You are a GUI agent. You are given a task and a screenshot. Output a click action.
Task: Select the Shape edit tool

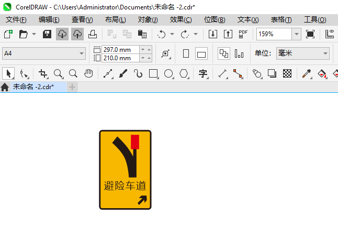[24, 73]
